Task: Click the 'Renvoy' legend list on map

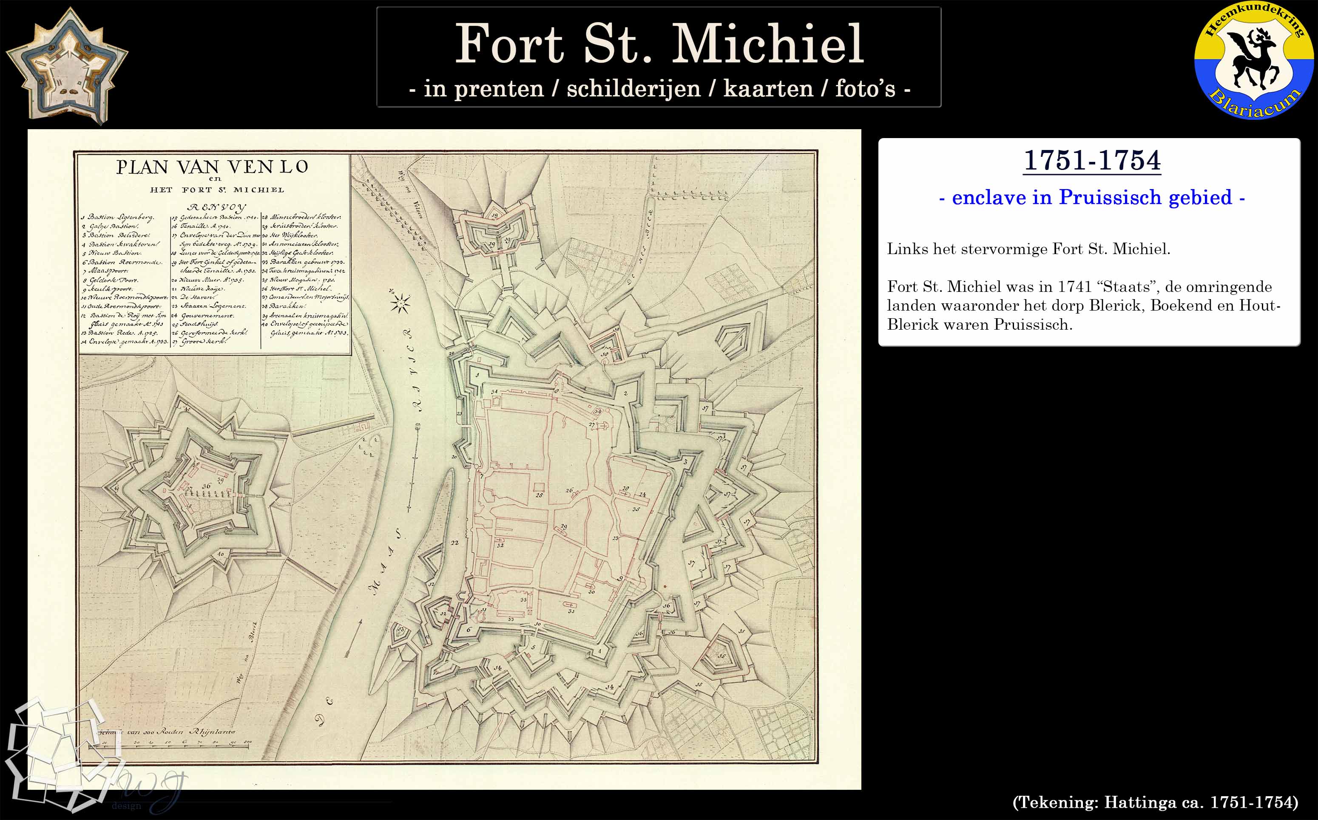Action: click(215, 277)
